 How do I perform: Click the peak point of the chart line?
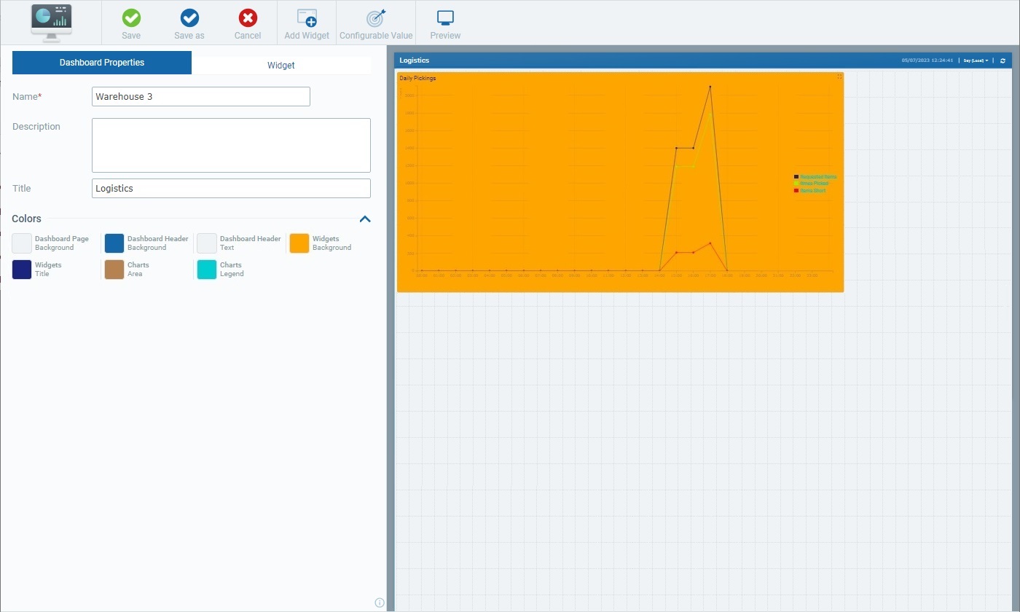click(x=710, y=87)
